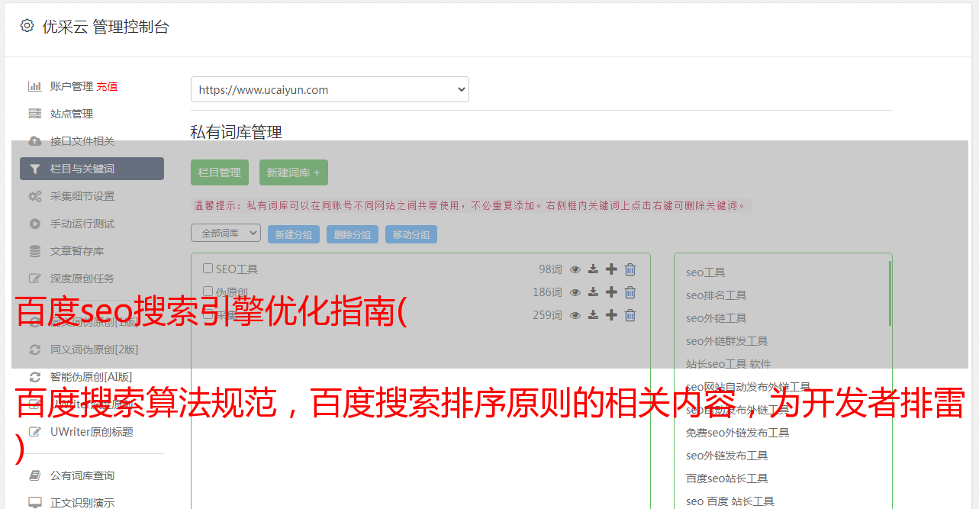Click download icon in the 259词 row
Image resolution: width=979 pixels, height=509 pixels.
[593, 315]
